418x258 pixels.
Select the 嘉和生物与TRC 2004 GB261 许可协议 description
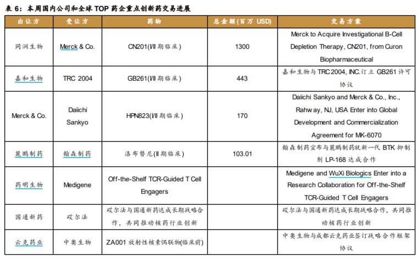[x=346, y=78]
